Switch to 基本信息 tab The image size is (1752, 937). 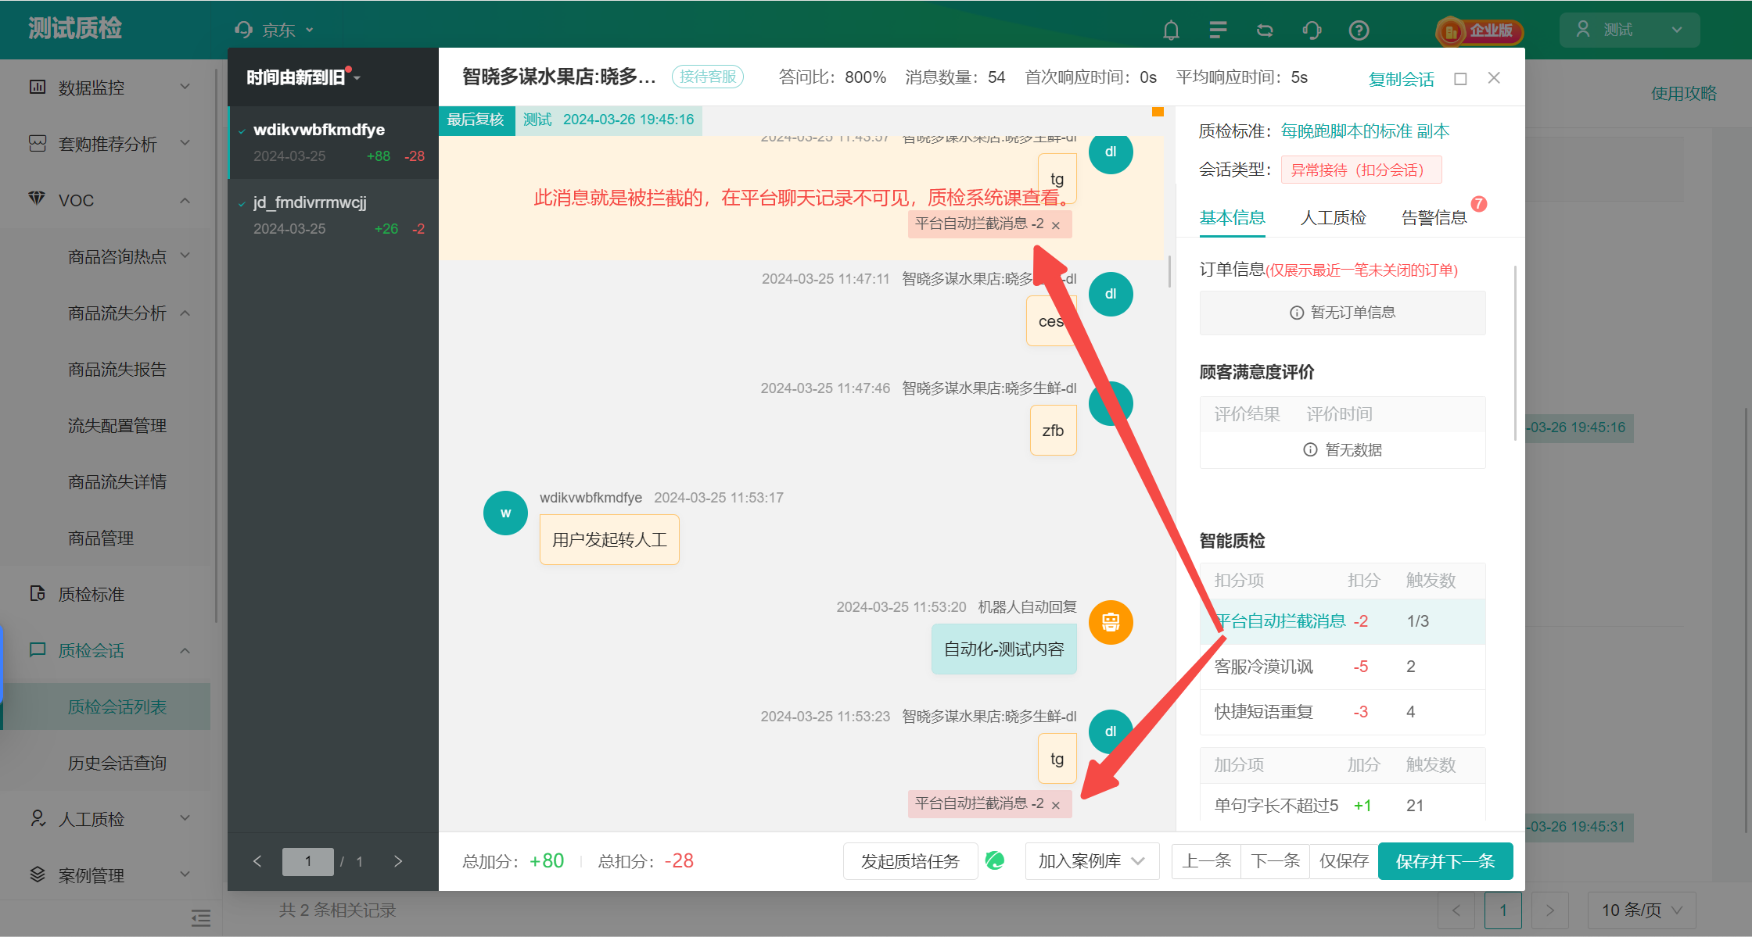tap(1233, 218)
